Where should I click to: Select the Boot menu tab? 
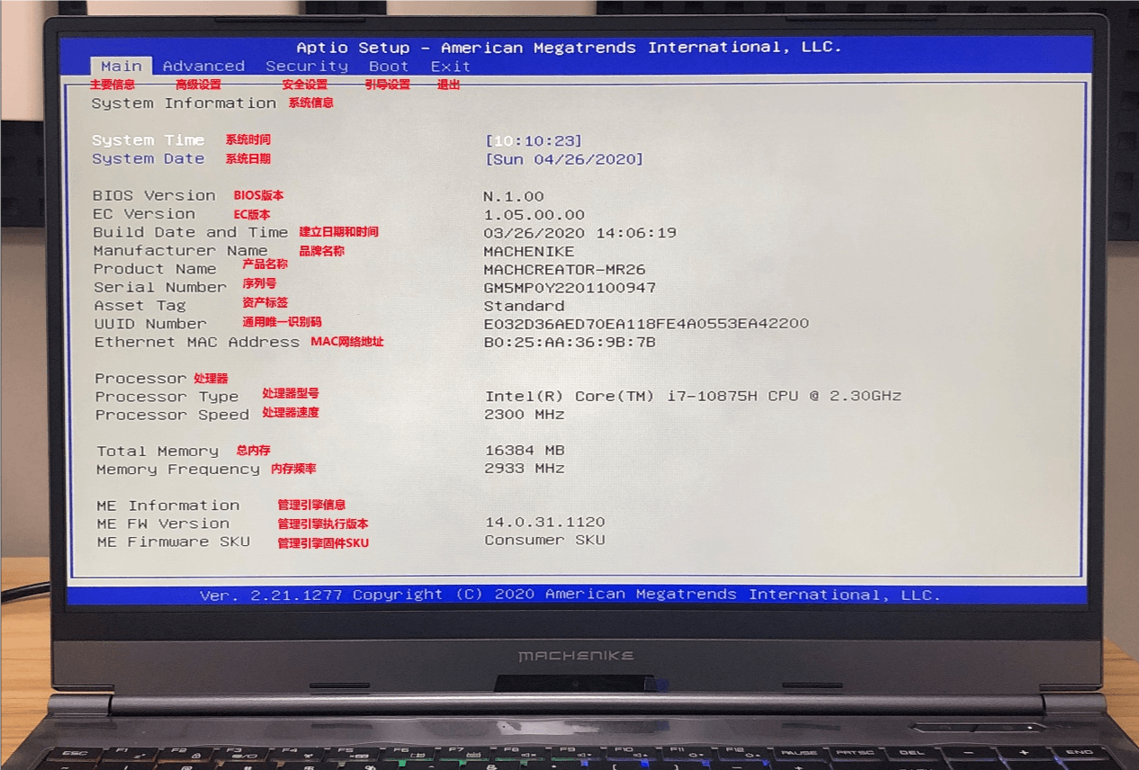[389, 66]
